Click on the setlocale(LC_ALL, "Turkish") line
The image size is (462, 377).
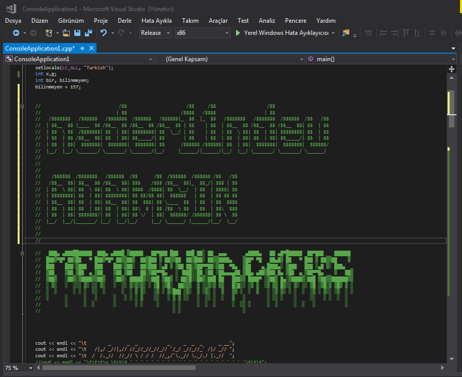tap(74, 68)
